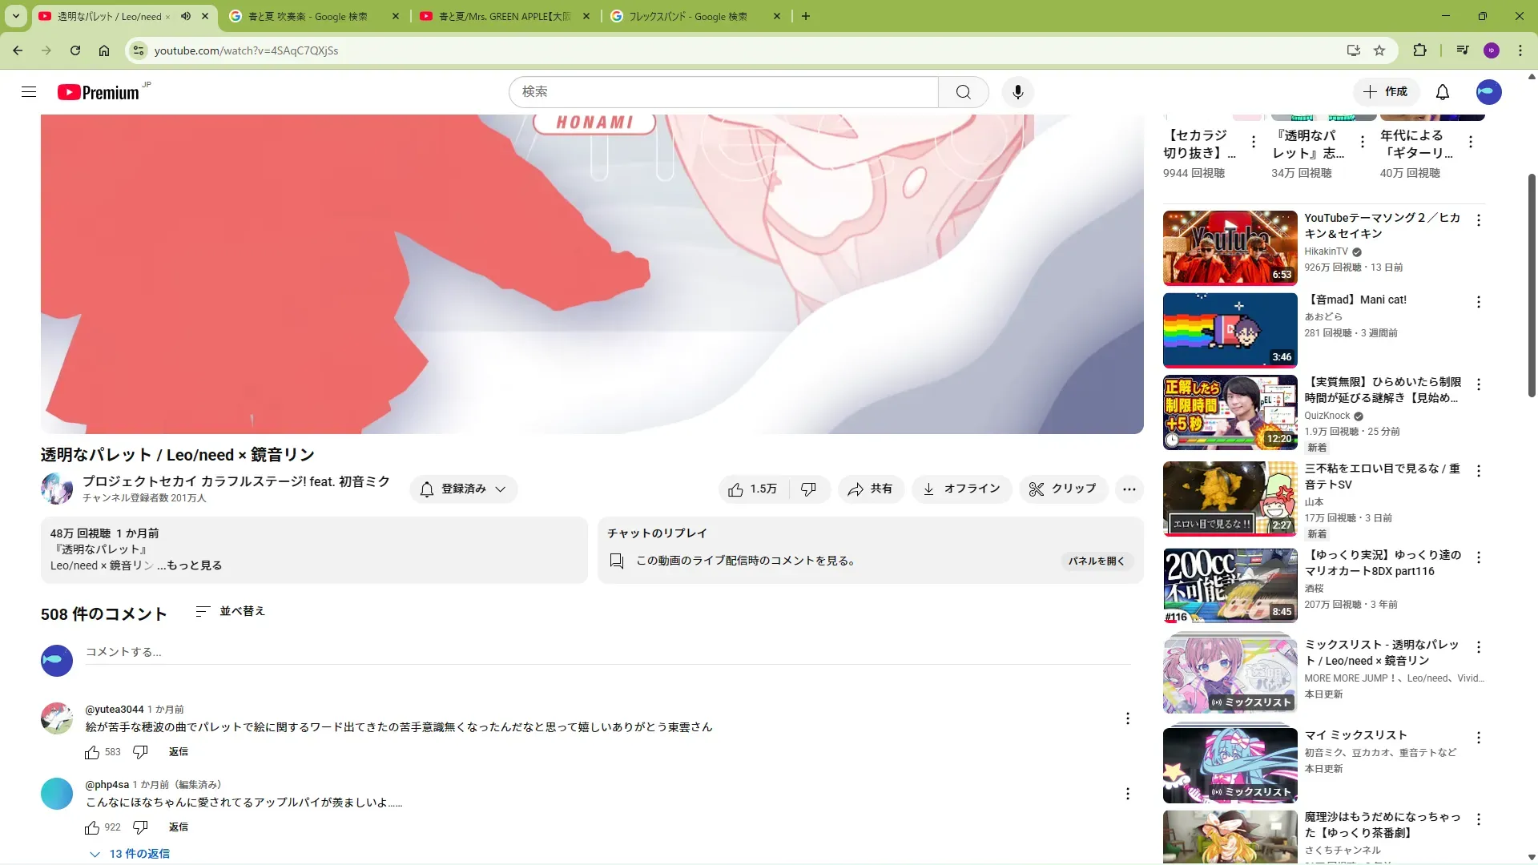The height and width of the screenshot is (865, 1538).
Task: Like the @yutea3044 comment
Action: (x=92, y=752)
